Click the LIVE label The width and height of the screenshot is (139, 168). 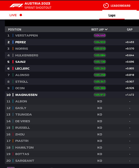pos(13,15)
